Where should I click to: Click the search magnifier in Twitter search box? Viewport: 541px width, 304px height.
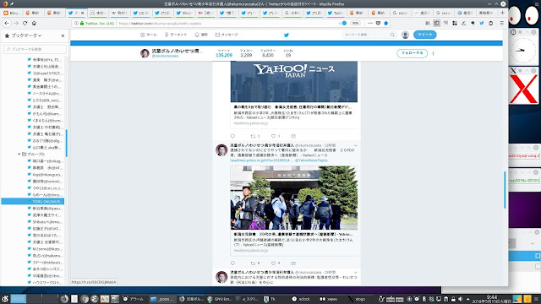pyautogui.click(x=392, y=35)
